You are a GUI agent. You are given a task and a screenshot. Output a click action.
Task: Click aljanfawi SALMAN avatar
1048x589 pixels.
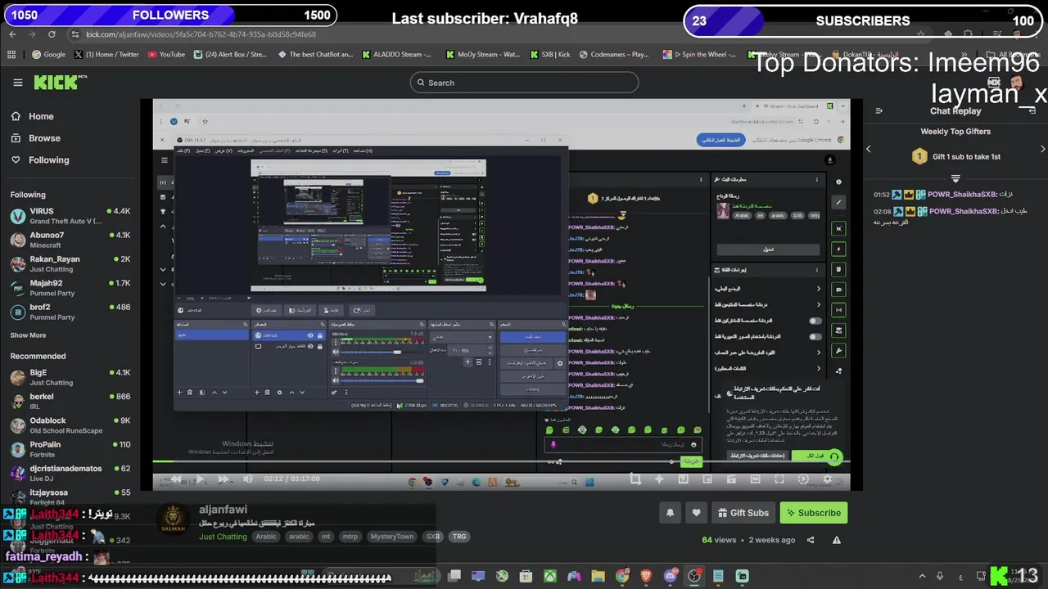pos(173,520)
